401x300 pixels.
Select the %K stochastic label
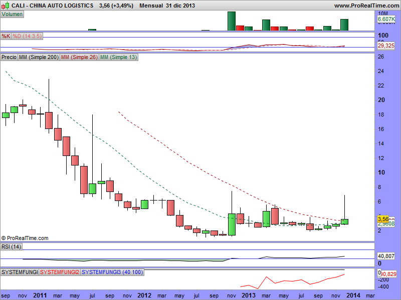(6, 36)
